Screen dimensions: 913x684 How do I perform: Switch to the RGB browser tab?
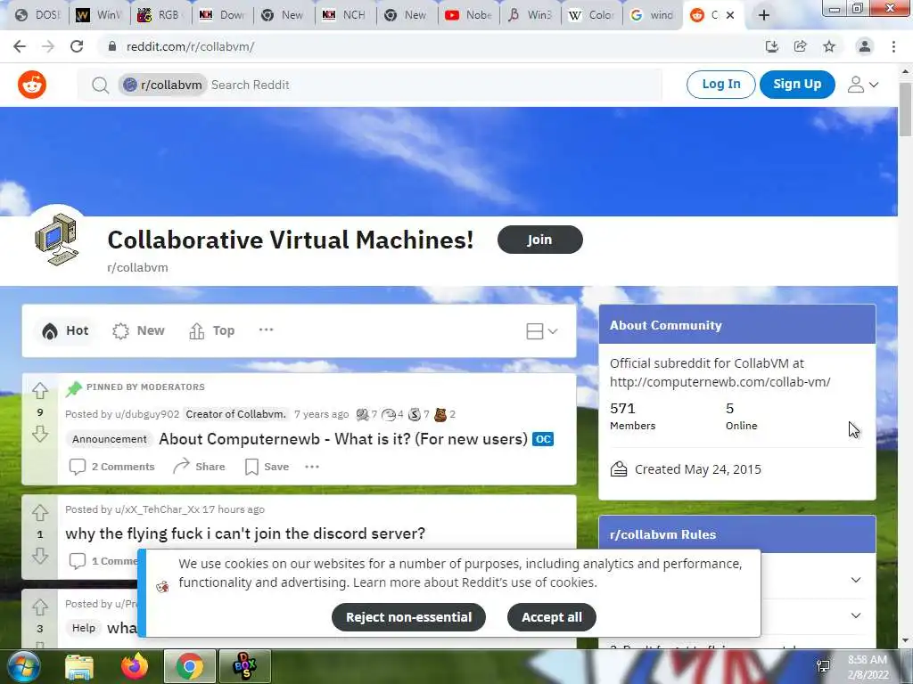click(x=160, y=15)
